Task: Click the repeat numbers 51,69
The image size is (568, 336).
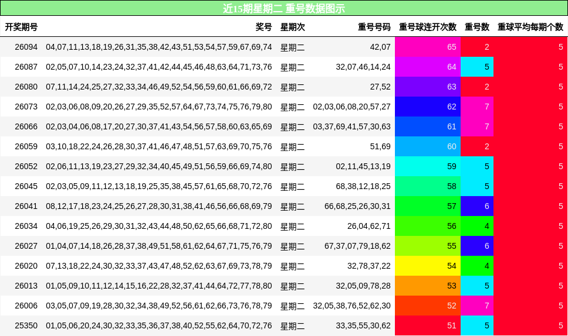Action: click(380, 146)
